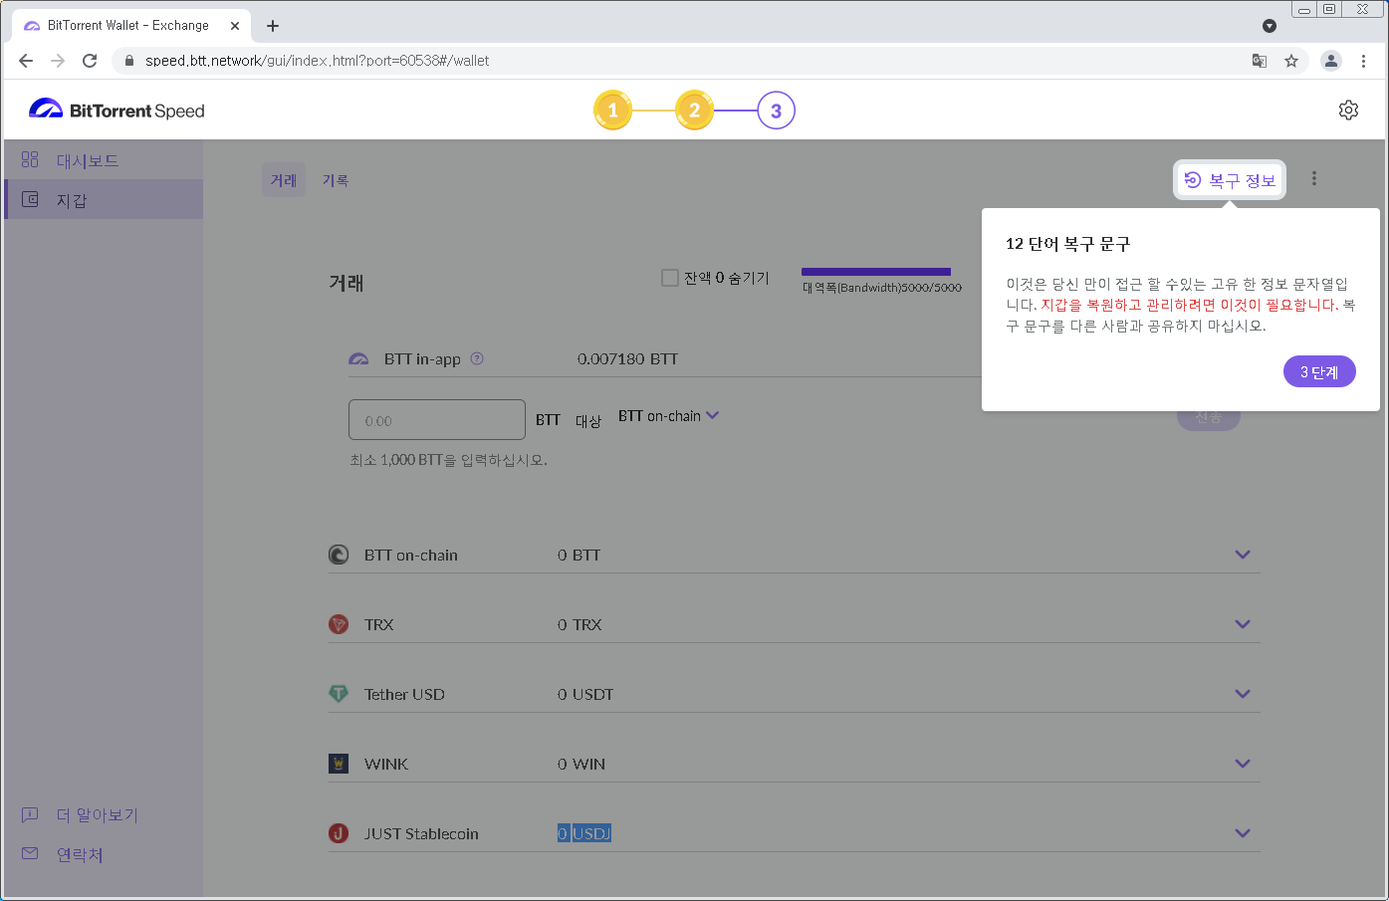Click the Tether USD token icon

[339, 694]
